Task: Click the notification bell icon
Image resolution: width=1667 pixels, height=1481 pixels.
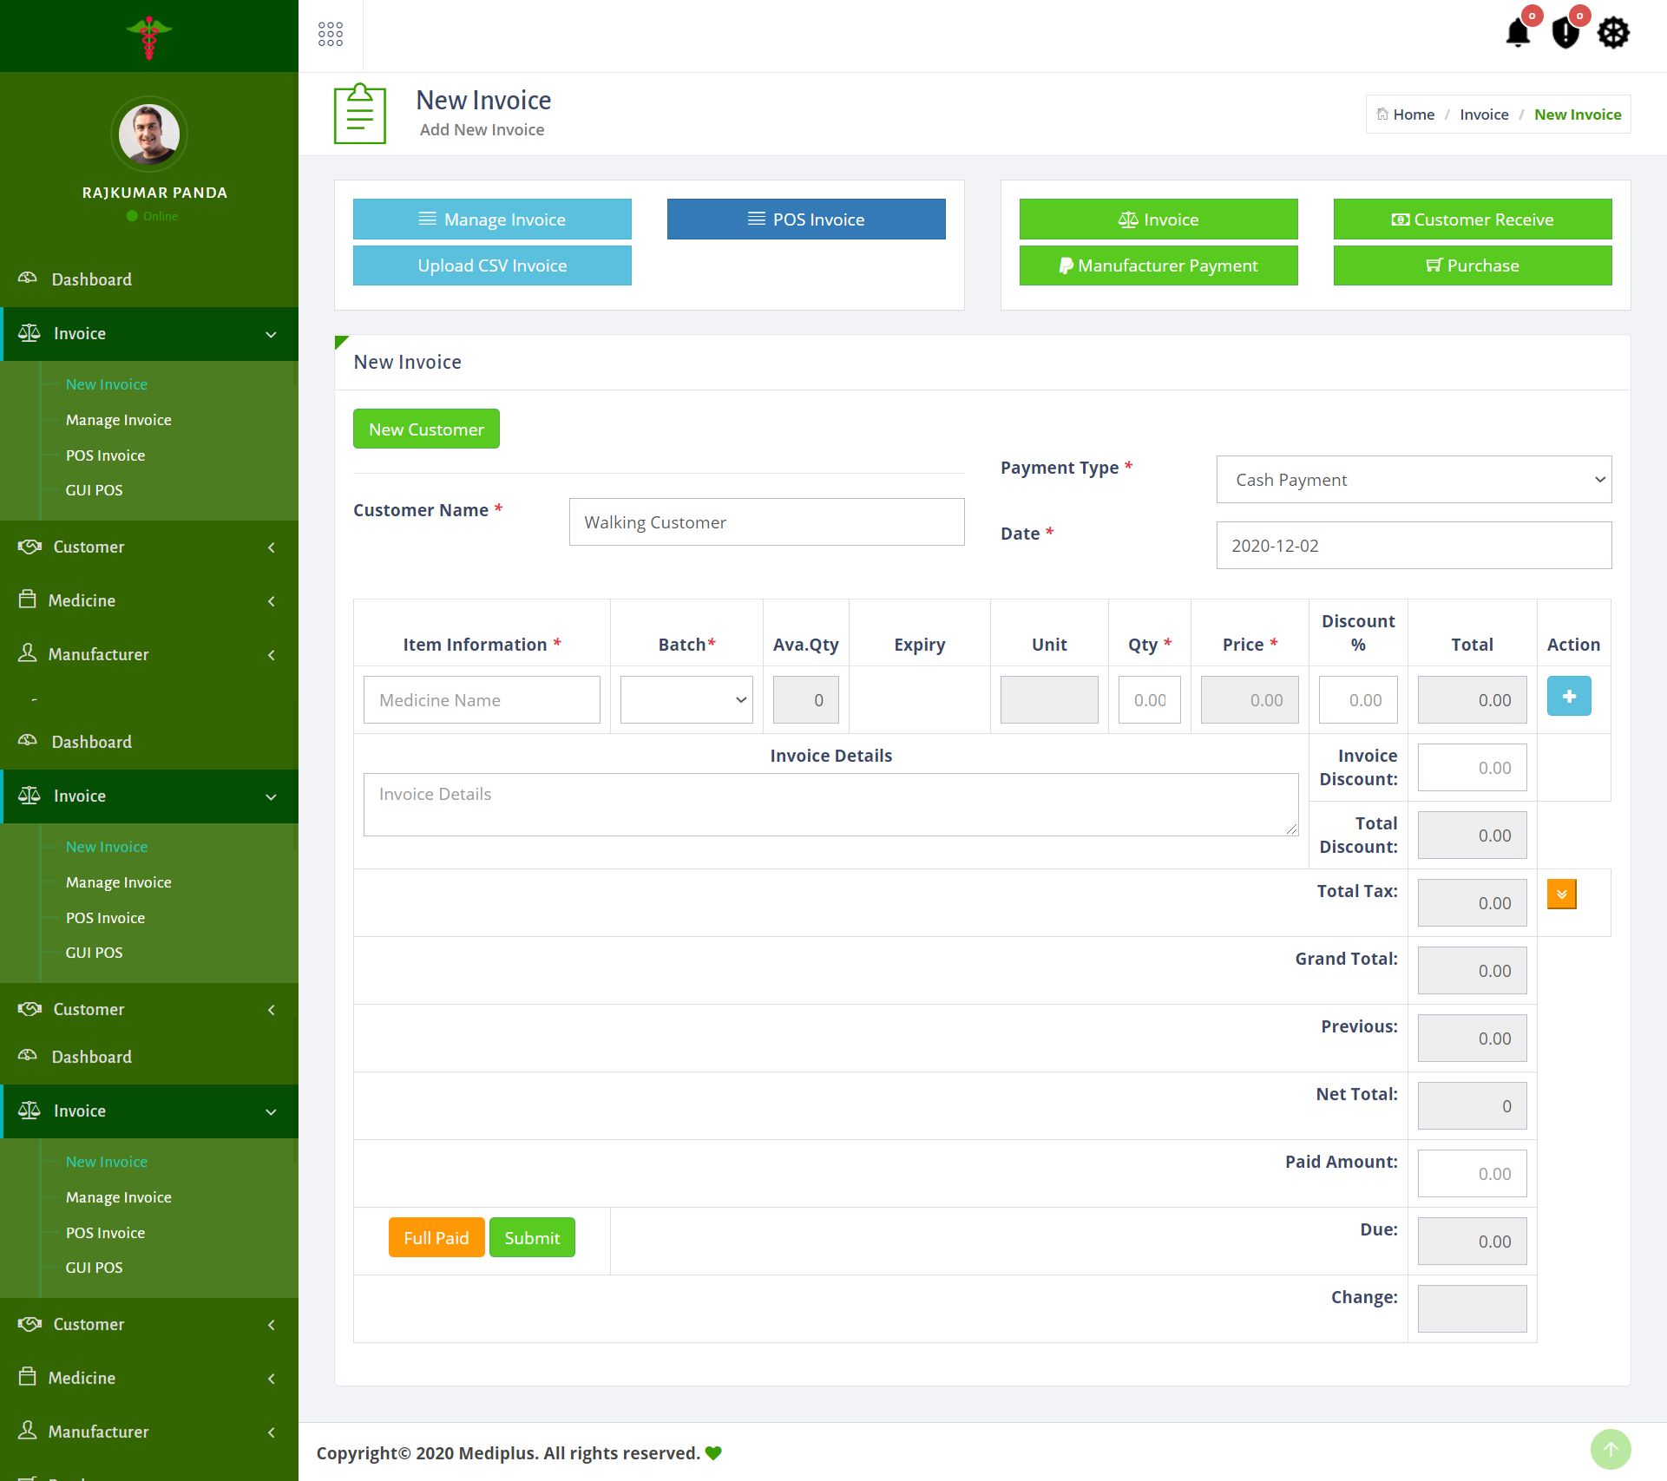Action: tap(1518, 33)
